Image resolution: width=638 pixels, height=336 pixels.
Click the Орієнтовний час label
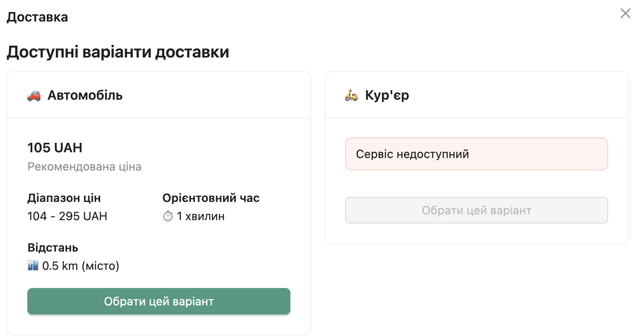[x=211, y=198]
